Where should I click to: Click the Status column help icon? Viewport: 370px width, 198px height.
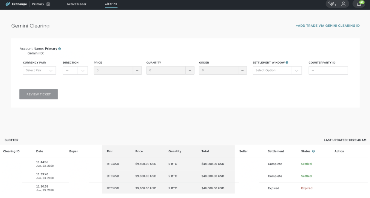[314, 151]
